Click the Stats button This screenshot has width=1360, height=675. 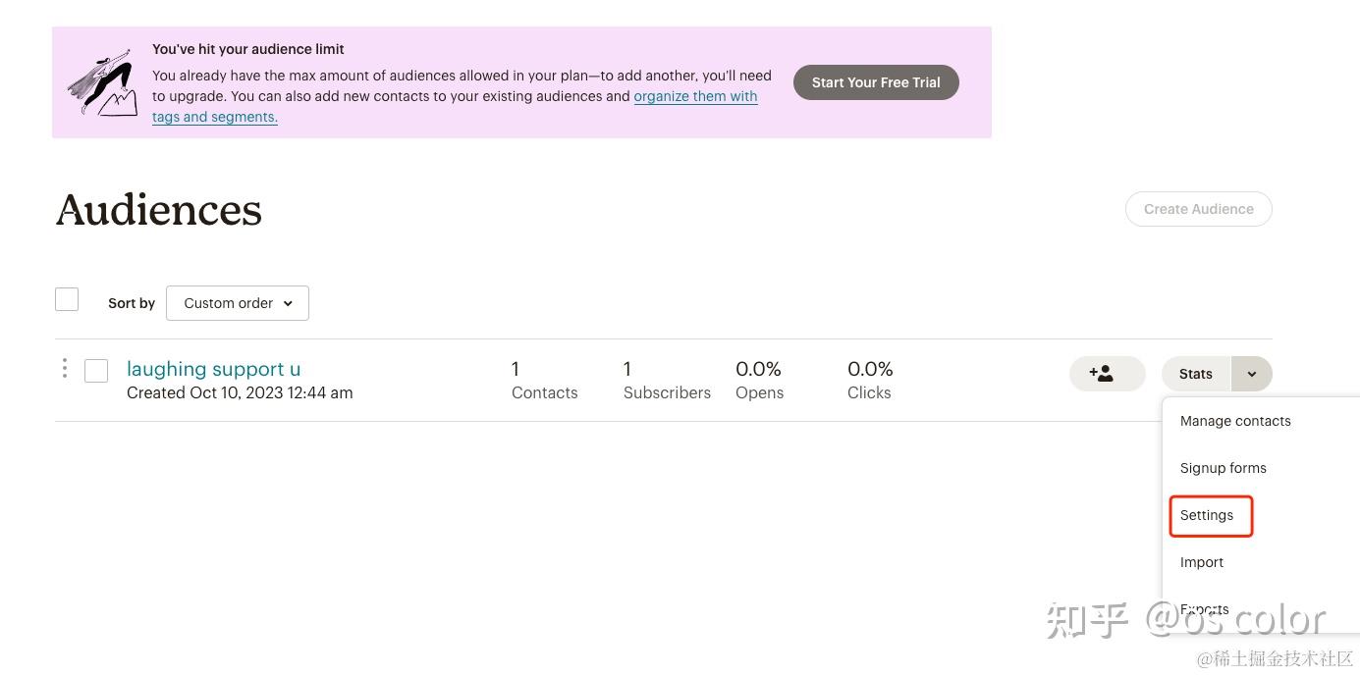coord(1196,374)
